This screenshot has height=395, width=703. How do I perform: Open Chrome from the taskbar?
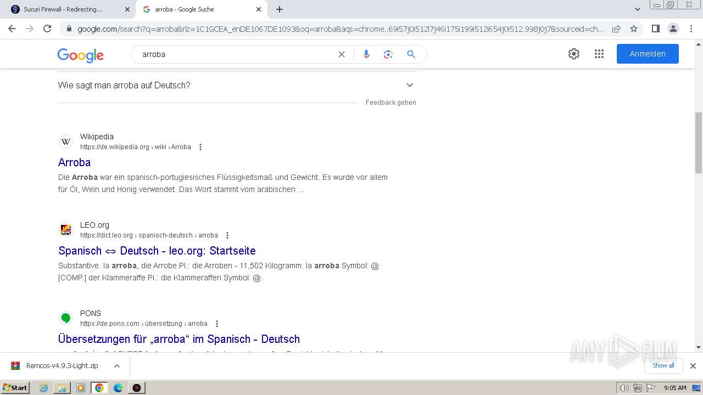click(99, 388)
